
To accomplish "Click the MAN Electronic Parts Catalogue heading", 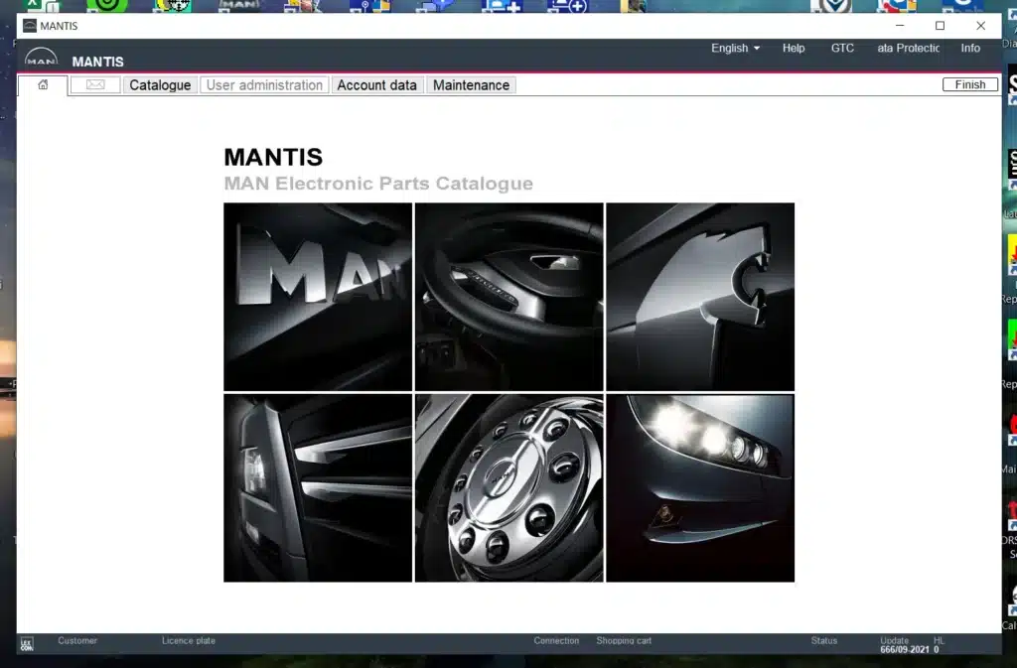I will (x=378, y=184).
